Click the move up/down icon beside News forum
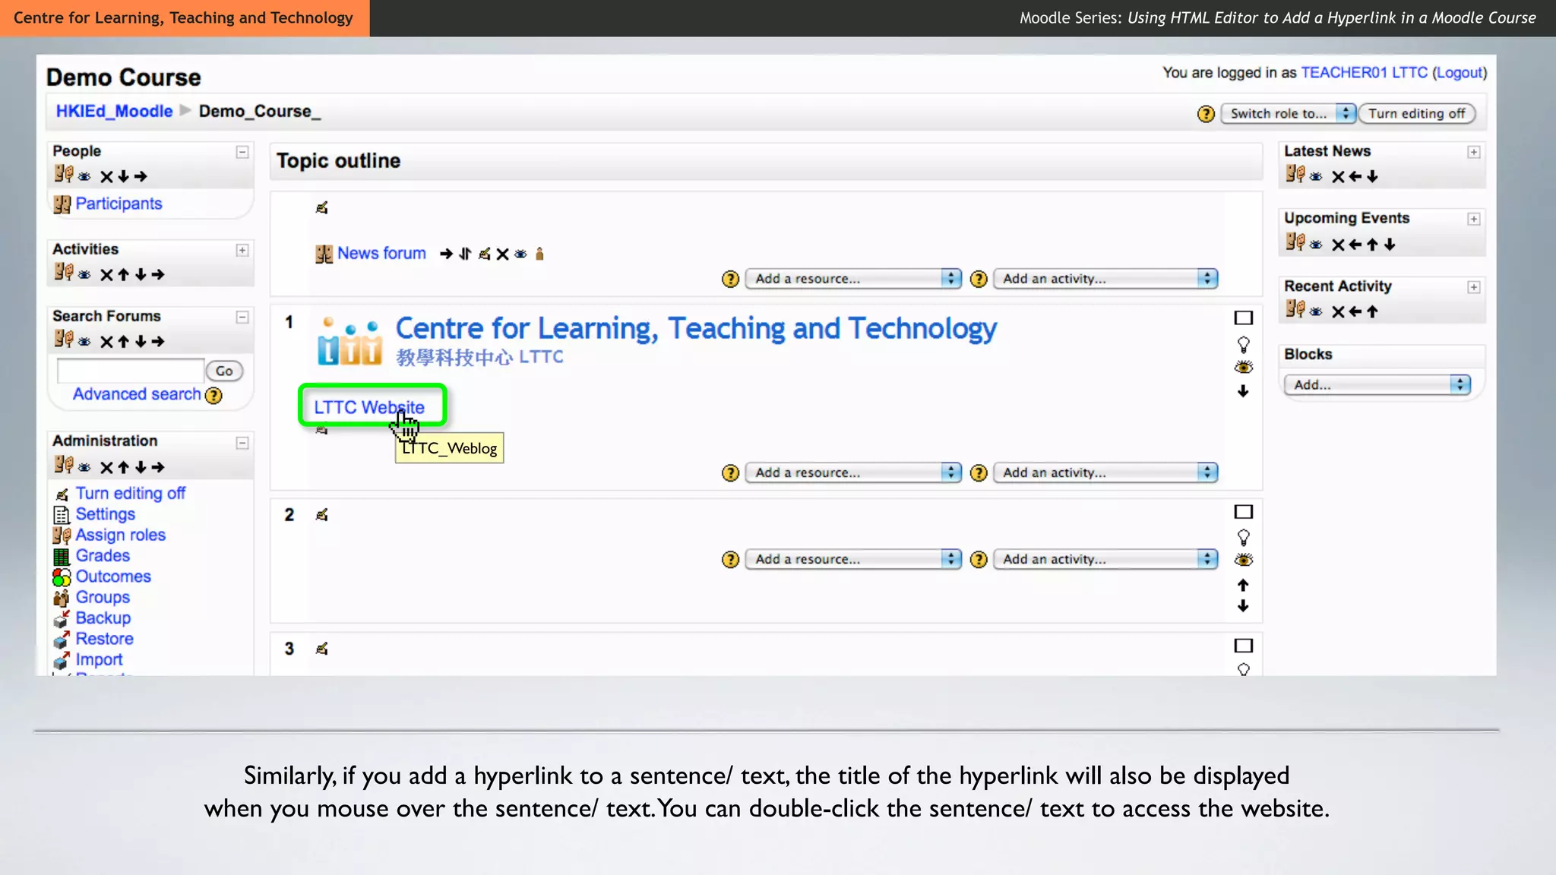Screen dimensions: 1556x875 (x=465, y=254)
